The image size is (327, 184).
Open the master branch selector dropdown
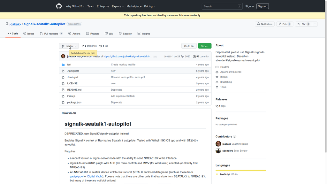[x=69, y=46]
